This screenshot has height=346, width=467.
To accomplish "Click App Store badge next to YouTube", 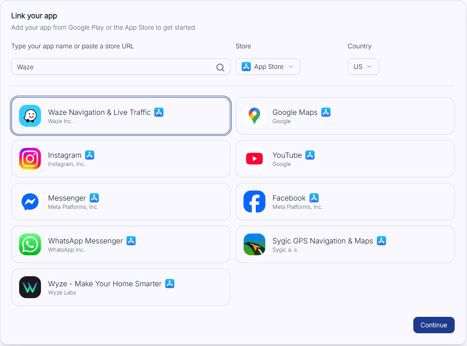I will point(310,155).
